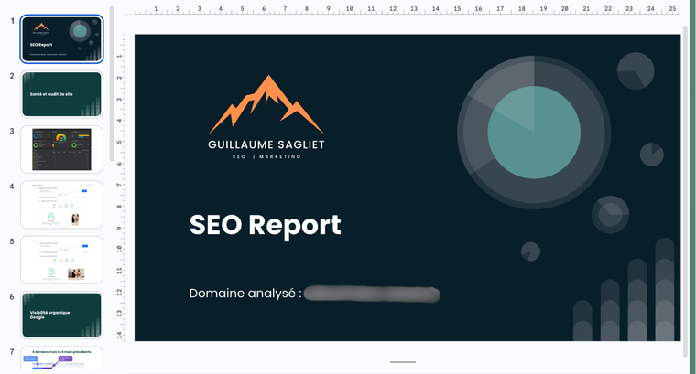The width and height of the screenshot is (696, 374).
Task: Click the large teal pie chart graphic
Action: click(534, 133)
